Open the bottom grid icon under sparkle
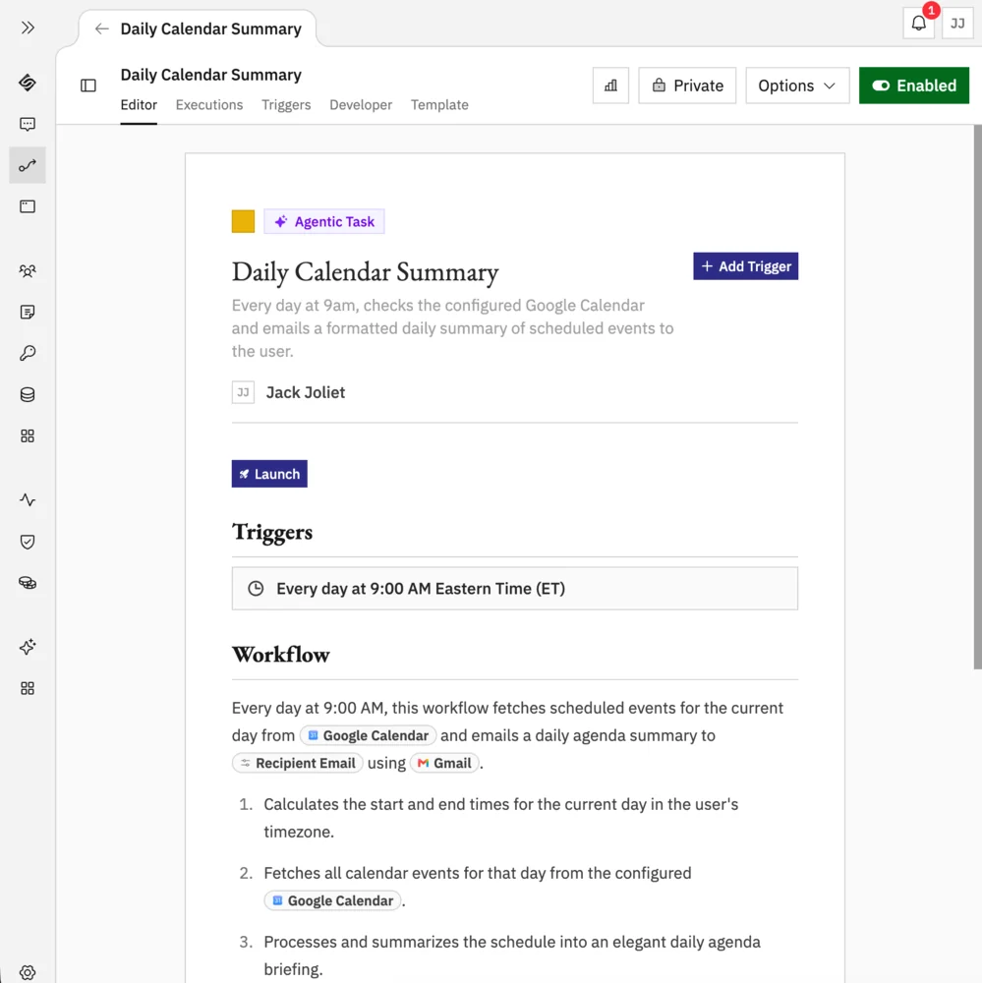The width and height of the screenshot is (982, 983). click(28, 688)
